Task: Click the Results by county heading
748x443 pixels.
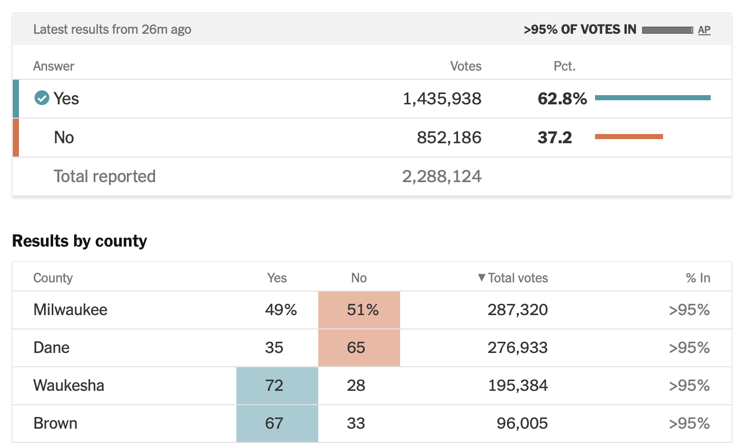Action: pyautogui.click(x=80, y=241)
